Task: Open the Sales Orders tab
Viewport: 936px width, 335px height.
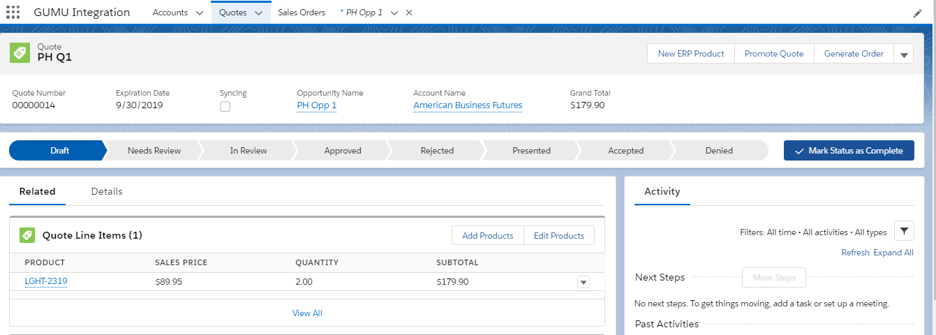Action: tap(302, 13)
